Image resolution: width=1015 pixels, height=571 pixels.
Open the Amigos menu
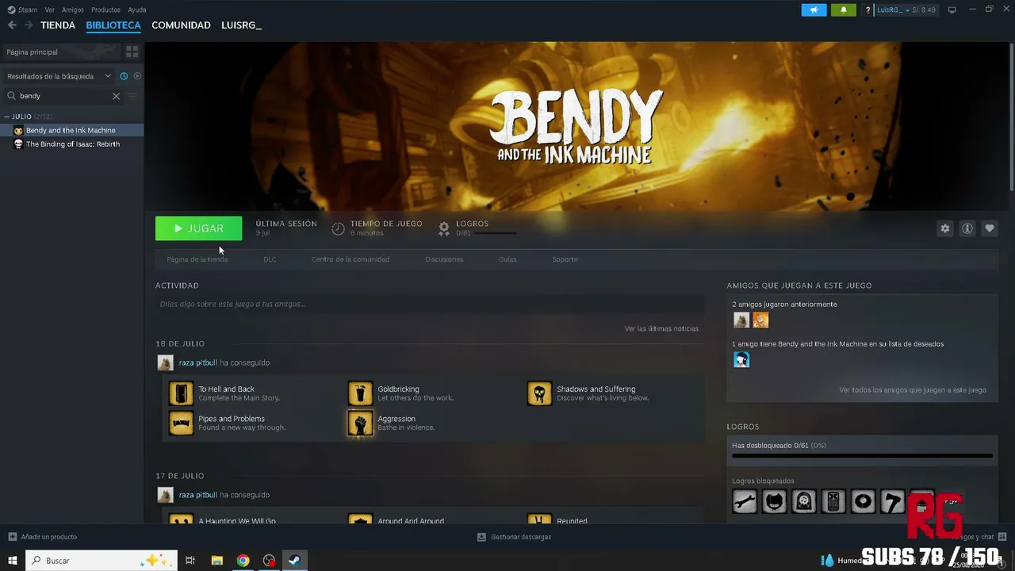point(73,10)
